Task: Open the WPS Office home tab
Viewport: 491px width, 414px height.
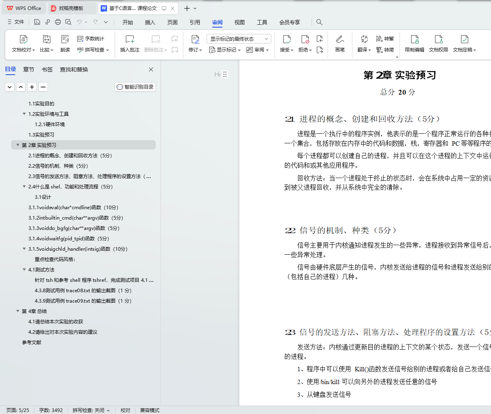Action: 24,8
